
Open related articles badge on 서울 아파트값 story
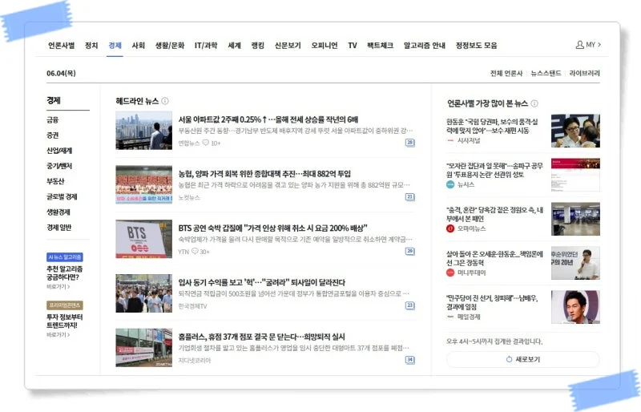[x=409, y=143]
